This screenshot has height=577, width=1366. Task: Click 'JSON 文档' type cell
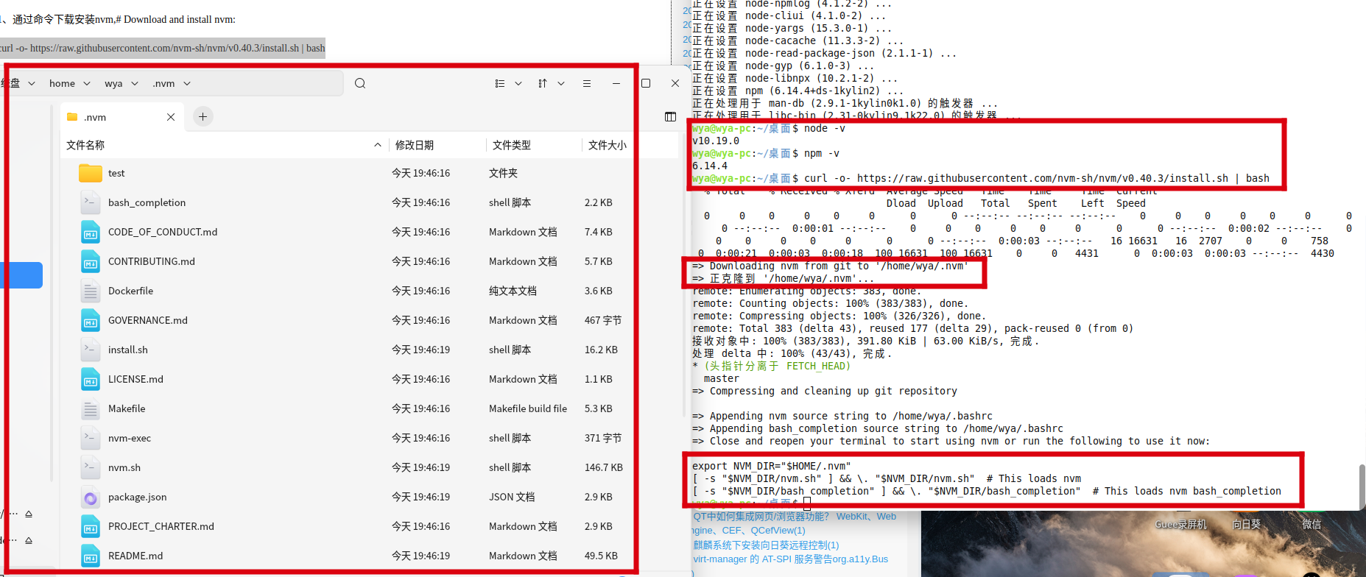(x=512, y=497)
